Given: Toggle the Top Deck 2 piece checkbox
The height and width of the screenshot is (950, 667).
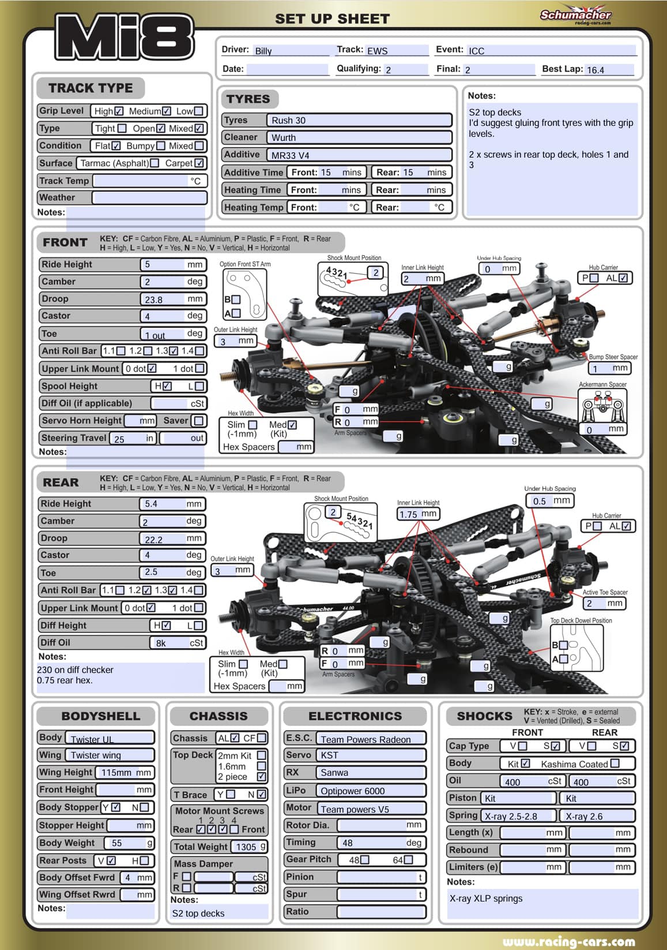Looking at the screenshot, I should 262,777.
